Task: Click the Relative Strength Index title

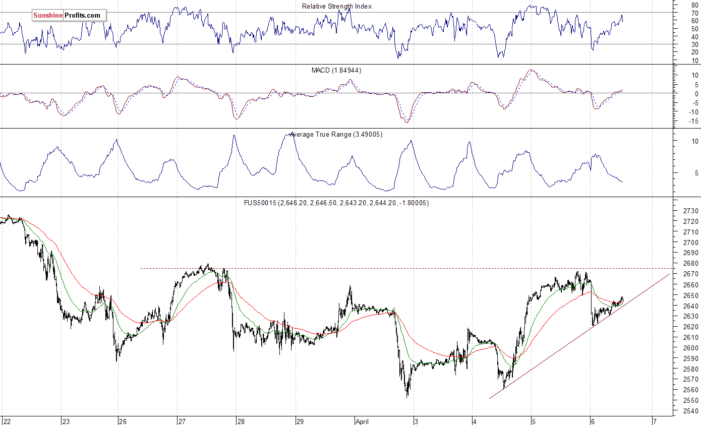Action: [x=337, y=6]
